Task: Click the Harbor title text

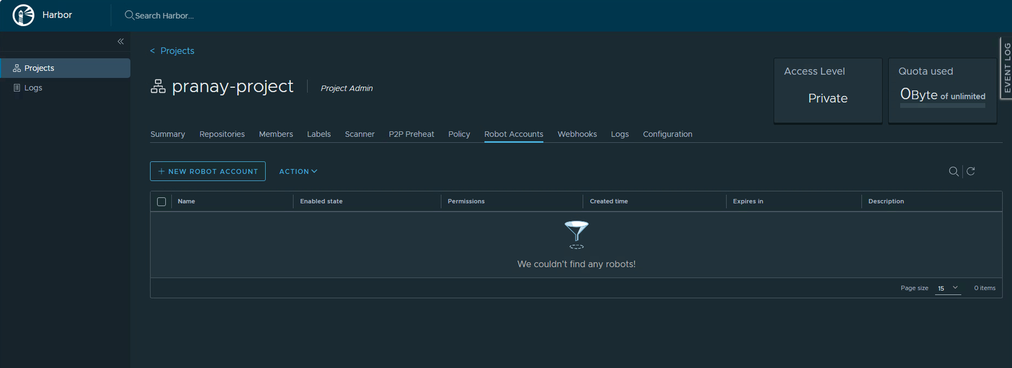Action: pyautogui.click(x=57, y=15)
